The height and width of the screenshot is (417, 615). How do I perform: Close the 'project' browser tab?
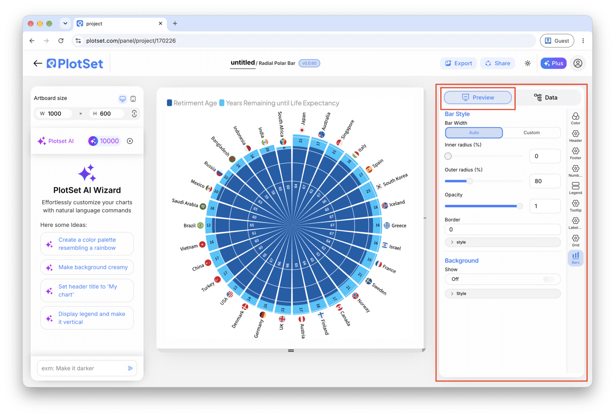click(x=160, y=23)
